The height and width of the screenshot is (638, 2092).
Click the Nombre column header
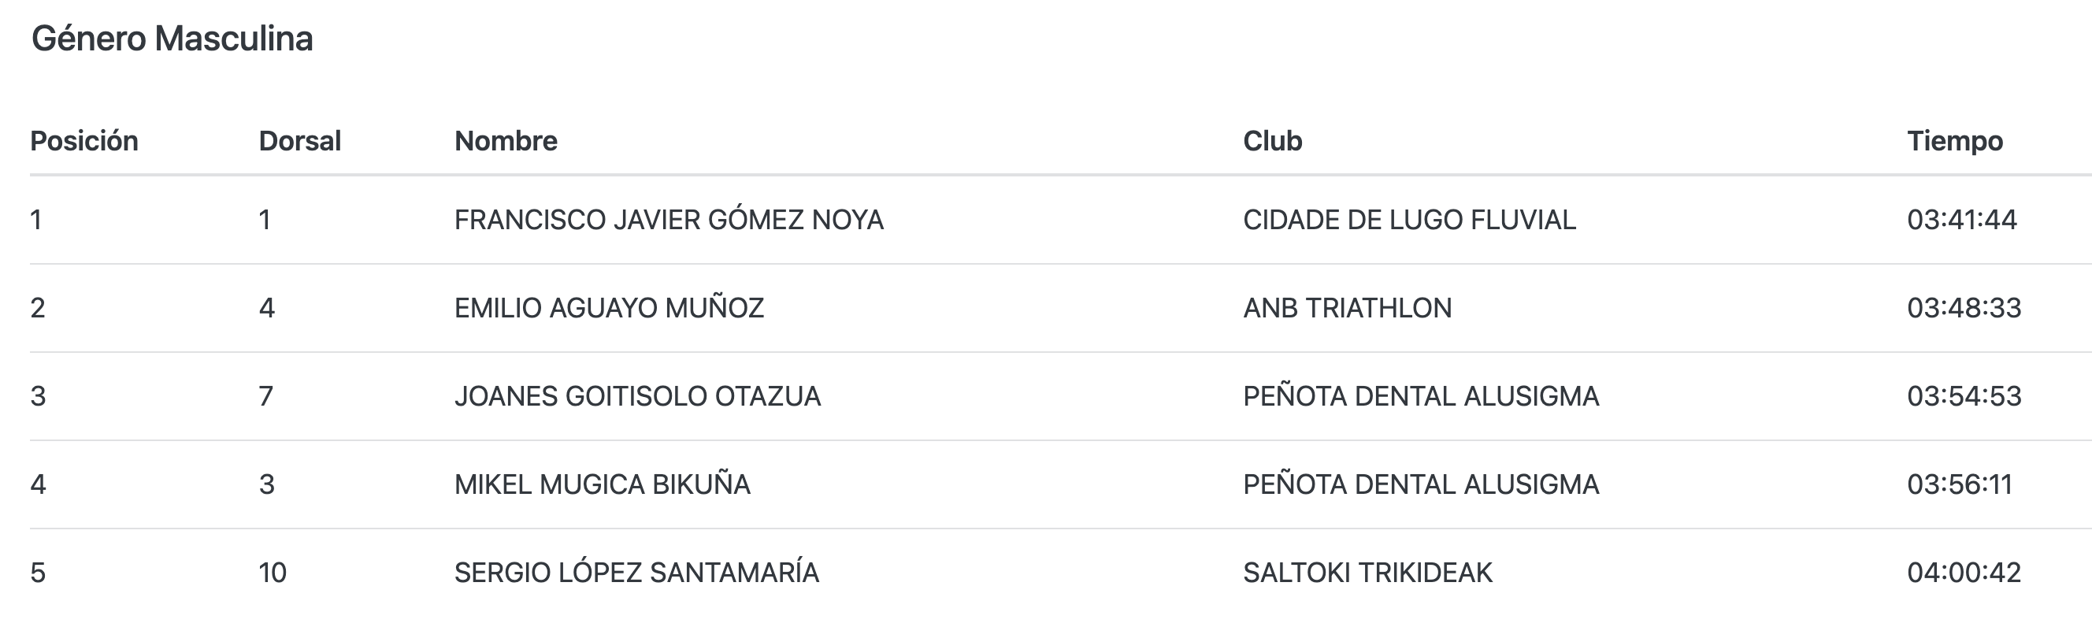coord(506,141)
